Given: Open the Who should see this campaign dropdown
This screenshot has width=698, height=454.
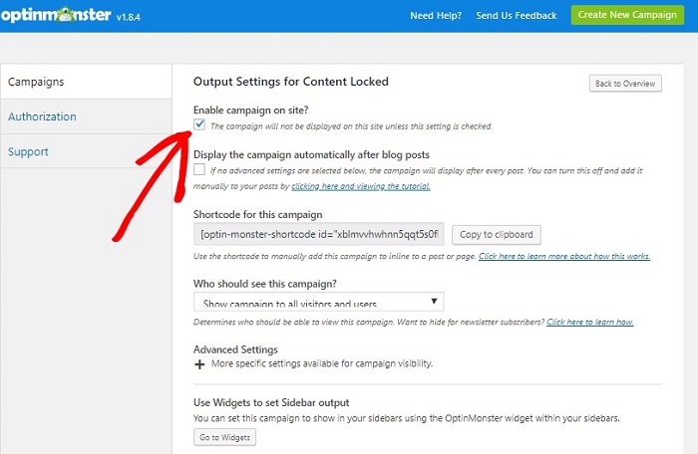Looking at the screenshot, I should [319, 302].
